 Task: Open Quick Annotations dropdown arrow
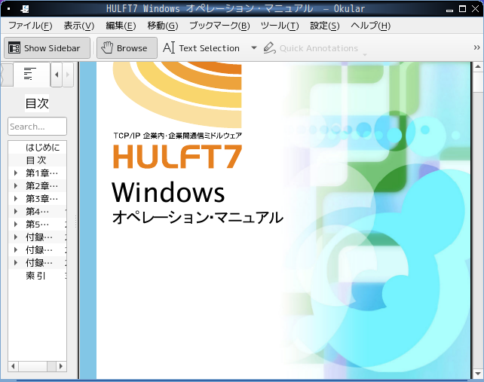point(365,54)
